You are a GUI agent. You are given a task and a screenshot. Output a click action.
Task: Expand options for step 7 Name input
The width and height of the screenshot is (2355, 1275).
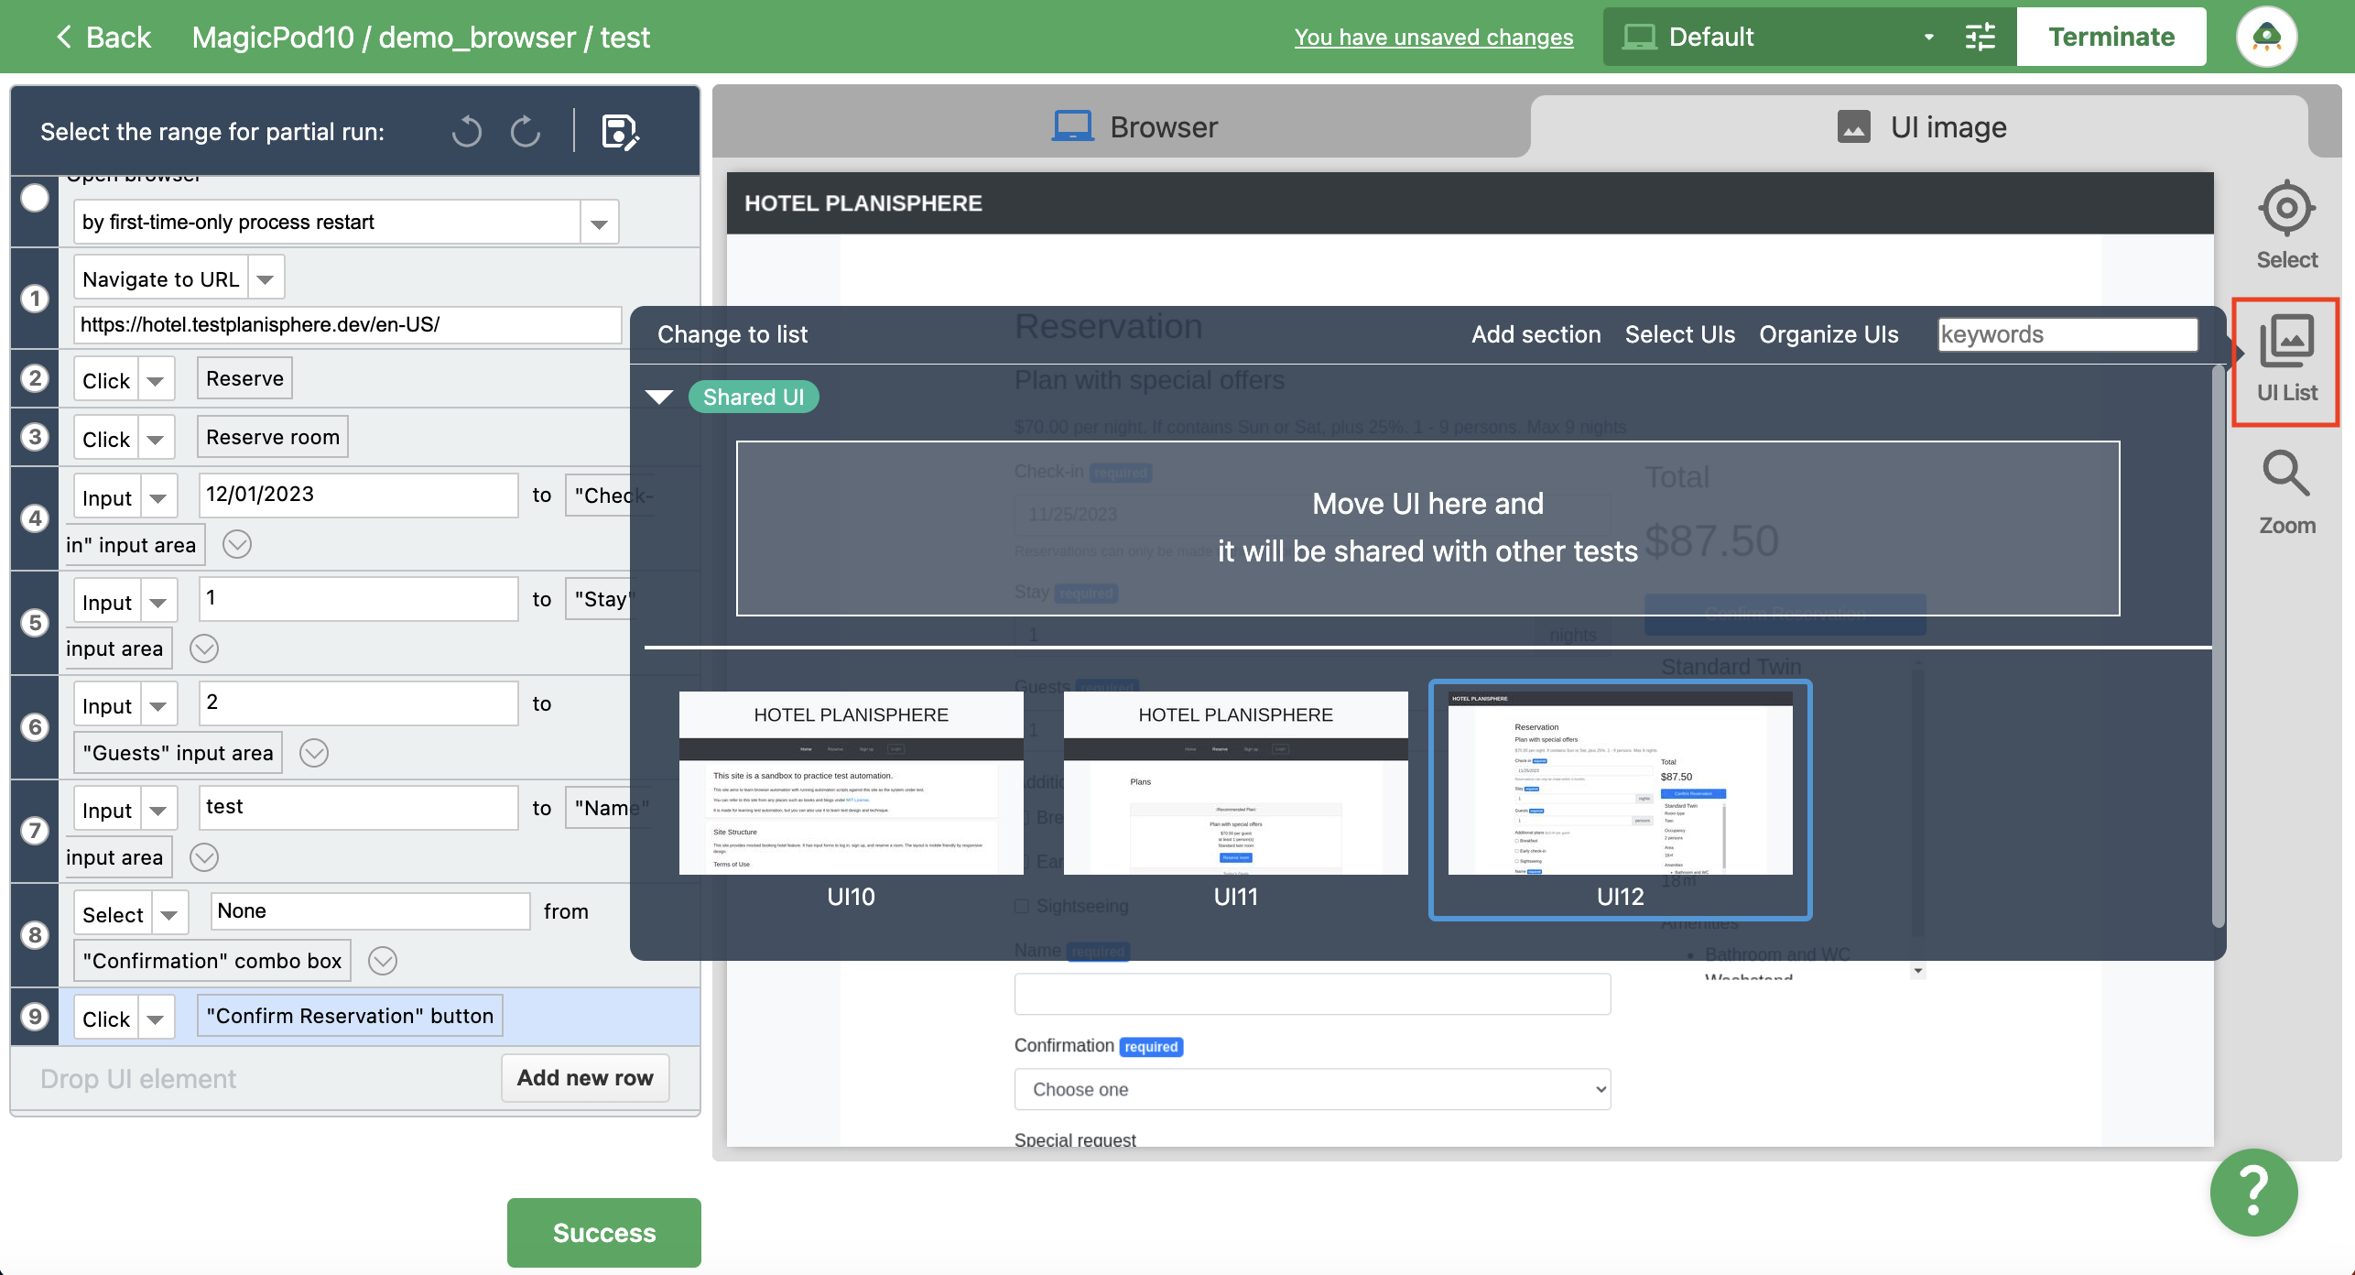coord(203,857)
